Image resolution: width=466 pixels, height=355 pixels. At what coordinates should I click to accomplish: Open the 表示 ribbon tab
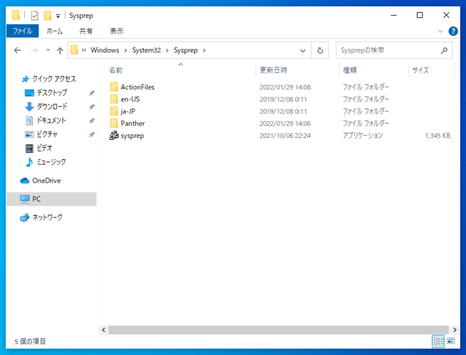click(x=116, y=31)
